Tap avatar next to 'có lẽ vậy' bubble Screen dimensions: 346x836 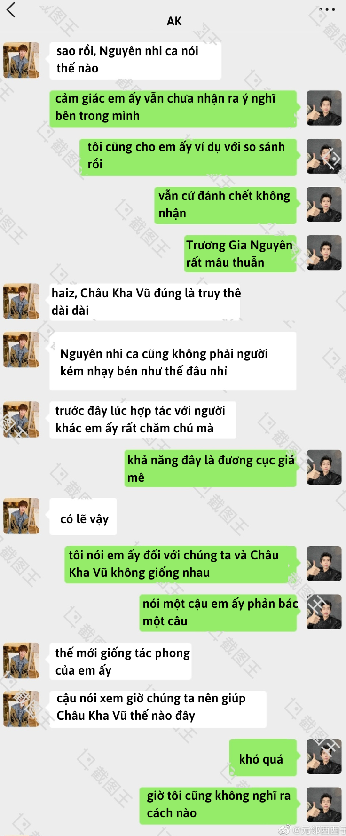(x=21, y=516)
